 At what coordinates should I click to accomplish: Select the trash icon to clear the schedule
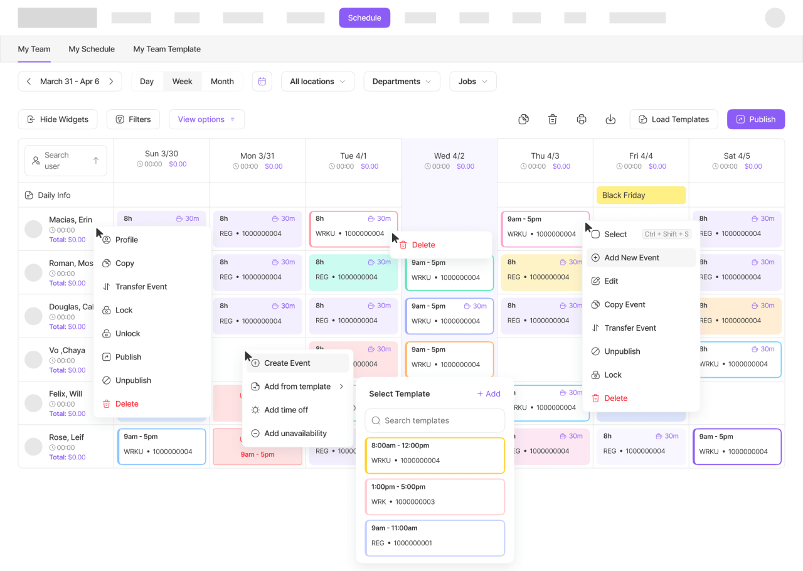[x=552, y=119]
